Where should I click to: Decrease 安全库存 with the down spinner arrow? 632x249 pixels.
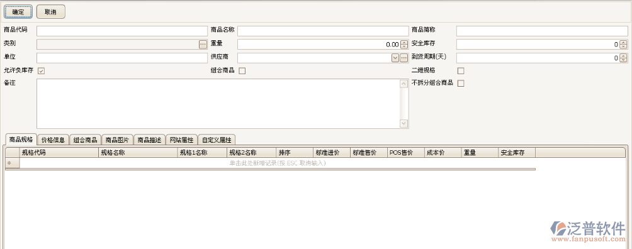pos(623,47)
